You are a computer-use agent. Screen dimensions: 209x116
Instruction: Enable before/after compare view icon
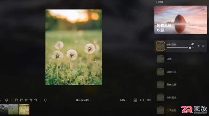click(x=142, y=100)
